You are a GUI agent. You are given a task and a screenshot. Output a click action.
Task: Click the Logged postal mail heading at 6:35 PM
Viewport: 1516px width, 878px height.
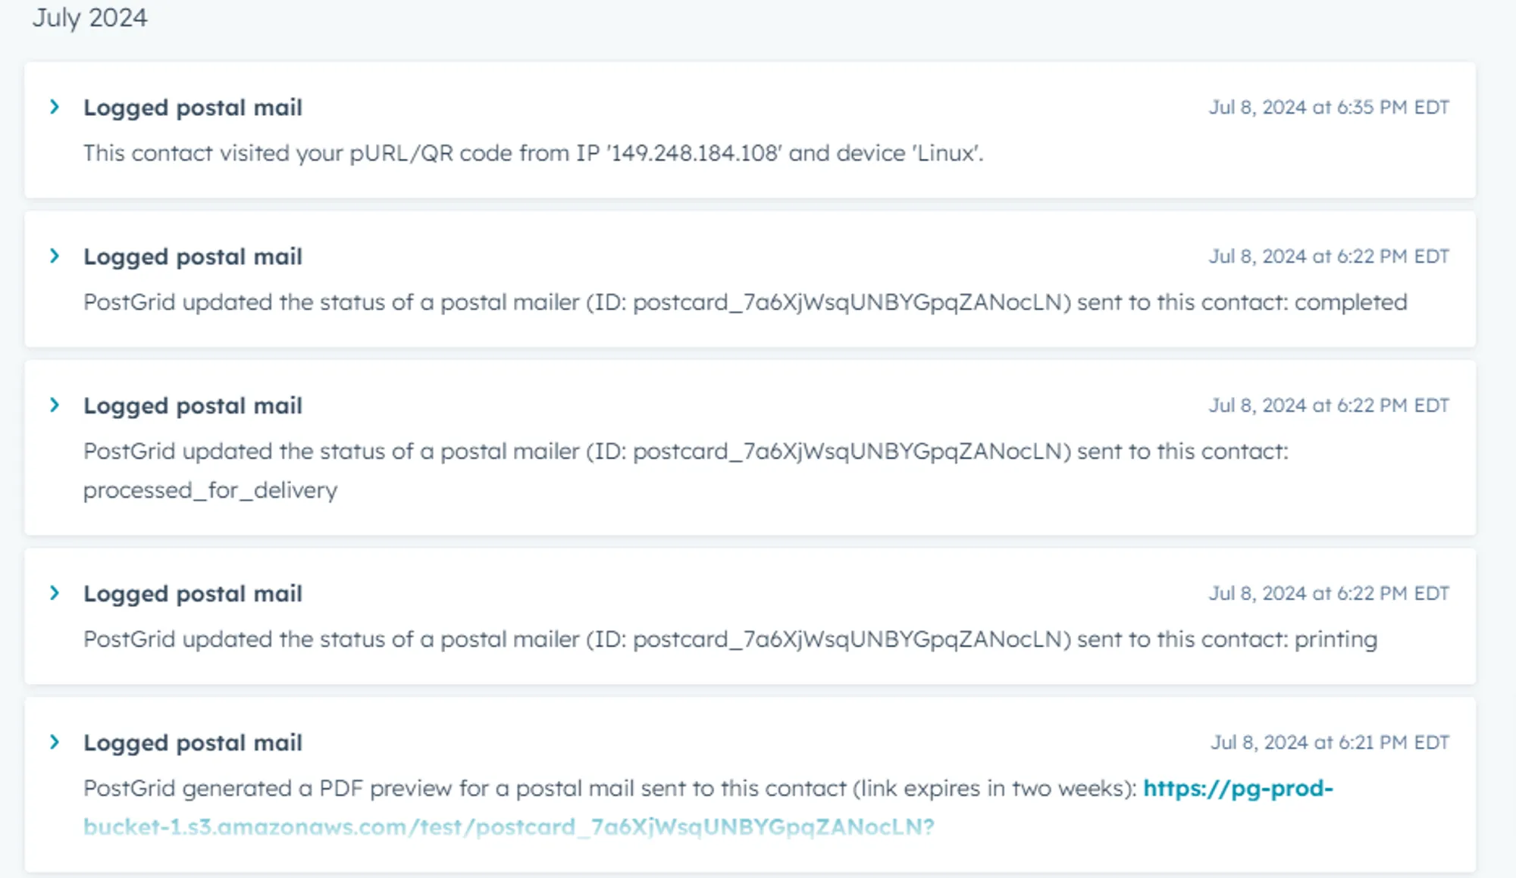tap(193, 107)
